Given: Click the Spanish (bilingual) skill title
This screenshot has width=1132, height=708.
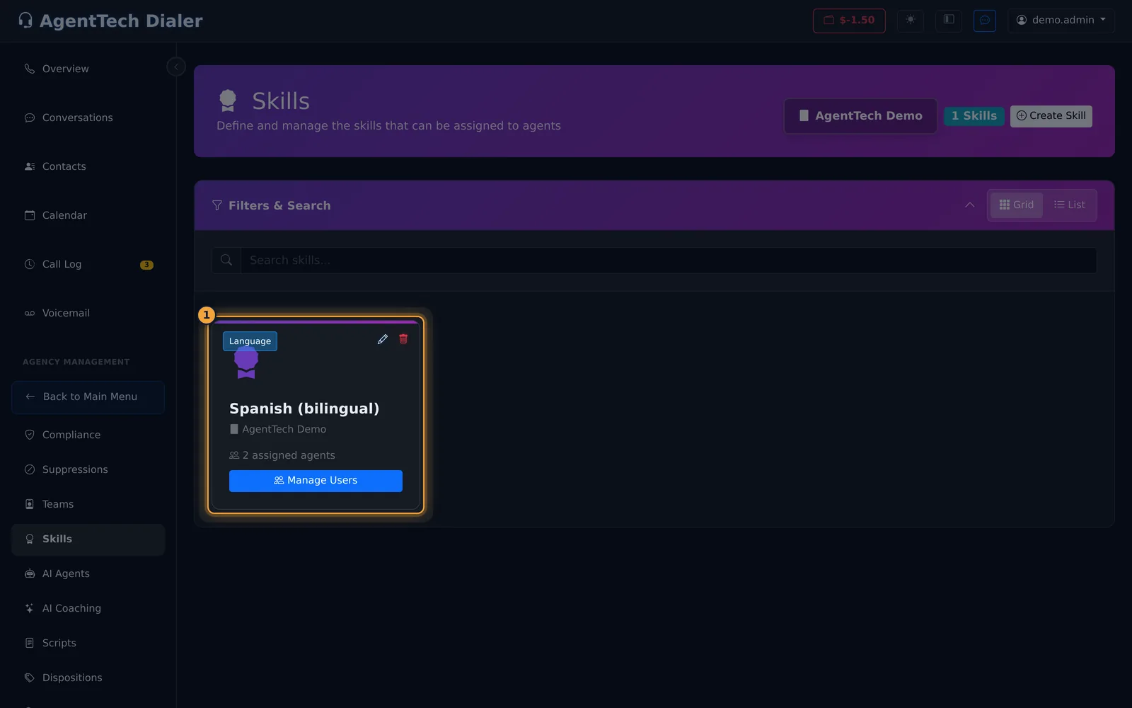Looking at the screenshot, I should (x=304, y=409).
